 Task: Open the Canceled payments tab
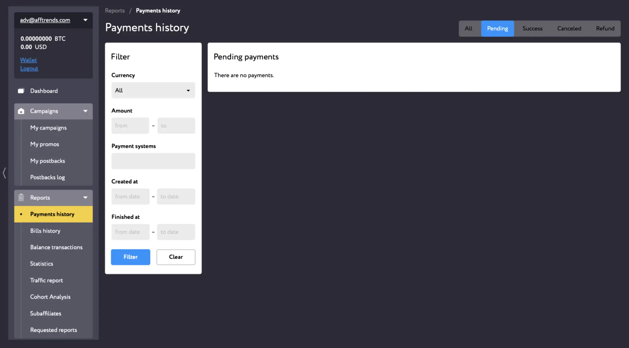coord(569,29)
